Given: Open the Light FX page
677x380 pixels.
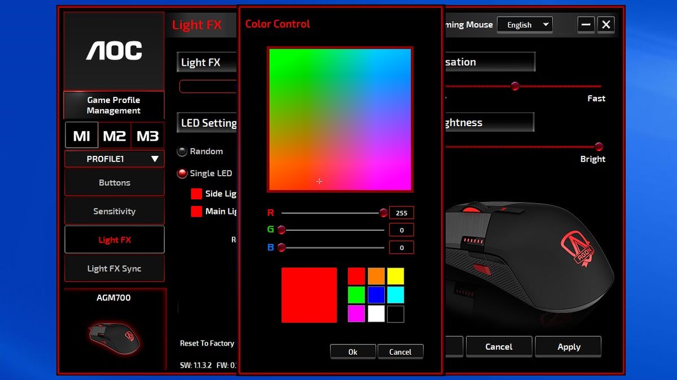Looking at the screenshot, I should click(115, 240).
